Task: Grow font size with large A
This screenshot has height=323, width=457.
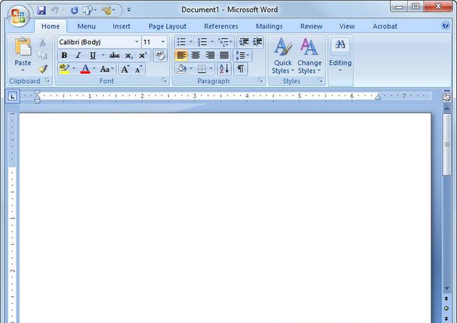Action: coord(125,70)
